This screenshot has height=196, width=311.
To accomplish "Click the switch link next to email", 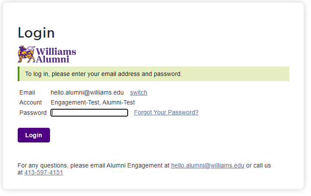I will [138, 92].
